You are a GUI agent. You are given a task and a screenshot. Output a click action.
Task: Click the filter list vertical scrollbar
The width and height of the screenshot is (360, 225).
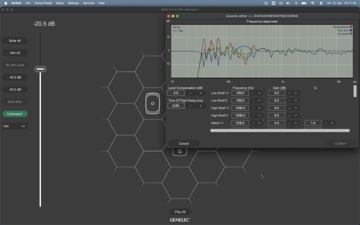point(355,91)
